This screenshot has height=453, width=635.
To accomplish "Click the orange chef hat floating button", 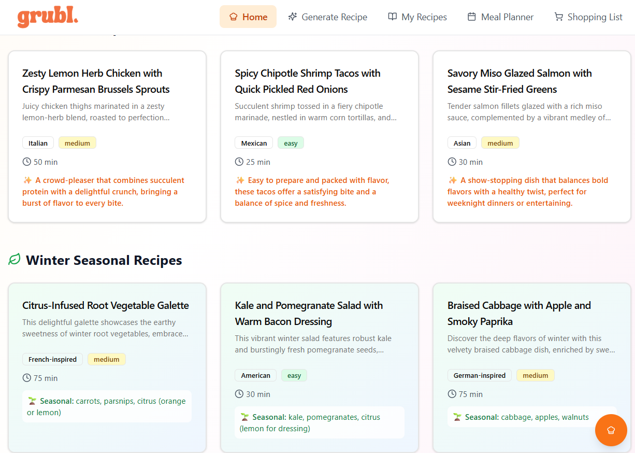I will [611, 430].
